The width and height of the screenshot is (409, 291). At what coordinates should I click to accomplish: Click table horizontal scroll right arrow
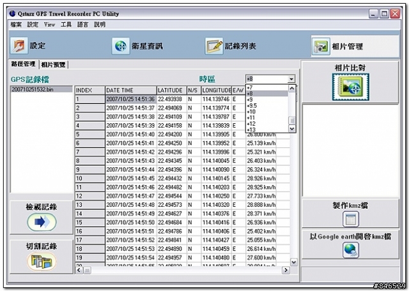(x=286, y=270)
